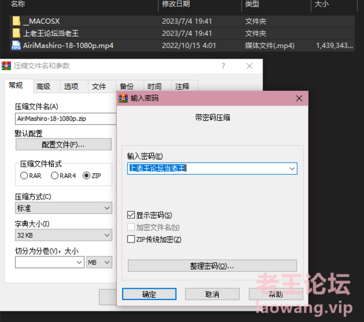This screenshot has height=322, width=364.
Task: Select the RAR4 format radio button
Action: click(55, 176)
